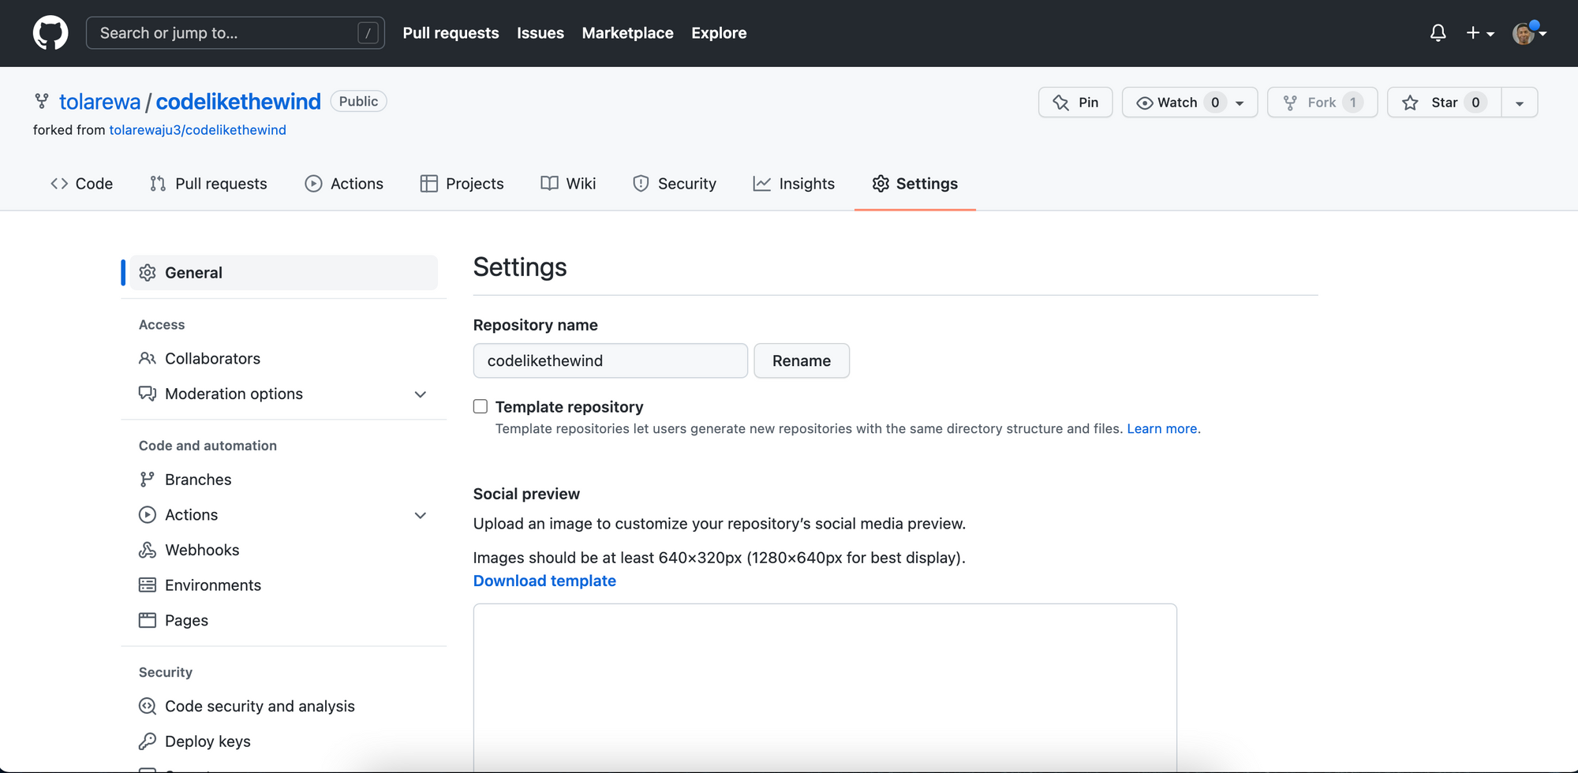This screenshot has height=773, width=1578.
Task: Click the fork icon before repository name
Action: 42,101
